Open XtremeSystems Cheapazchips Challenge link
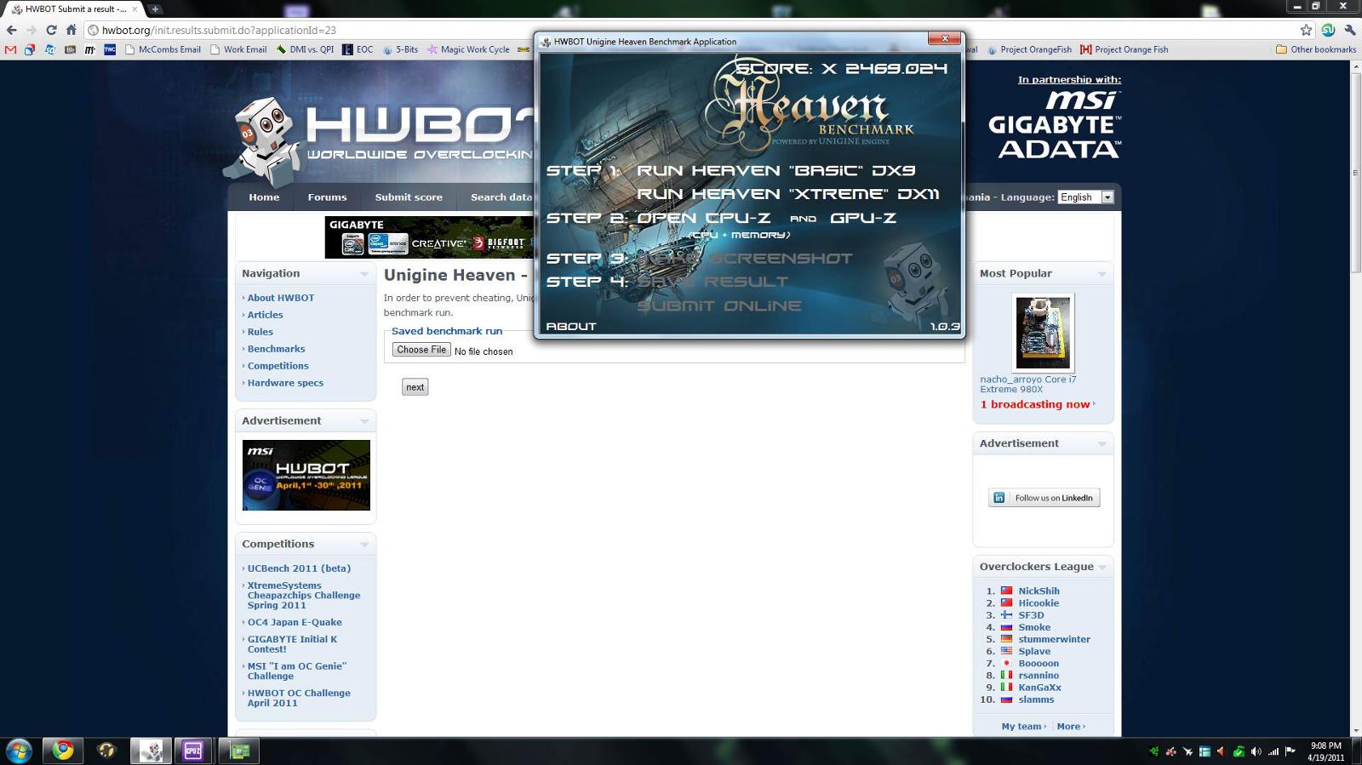This screenshot has width=1362, height=765. coord(304,596)
